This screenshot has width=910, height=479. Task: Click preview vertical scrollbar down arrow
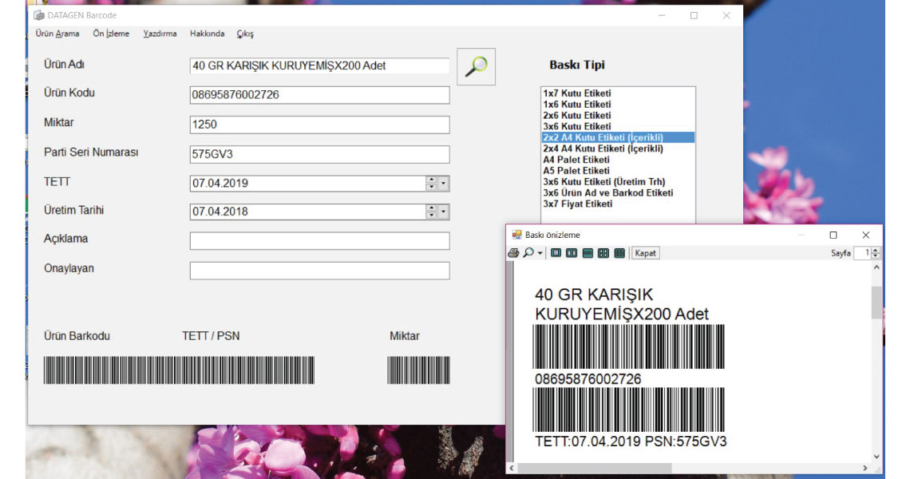(876, 457)
